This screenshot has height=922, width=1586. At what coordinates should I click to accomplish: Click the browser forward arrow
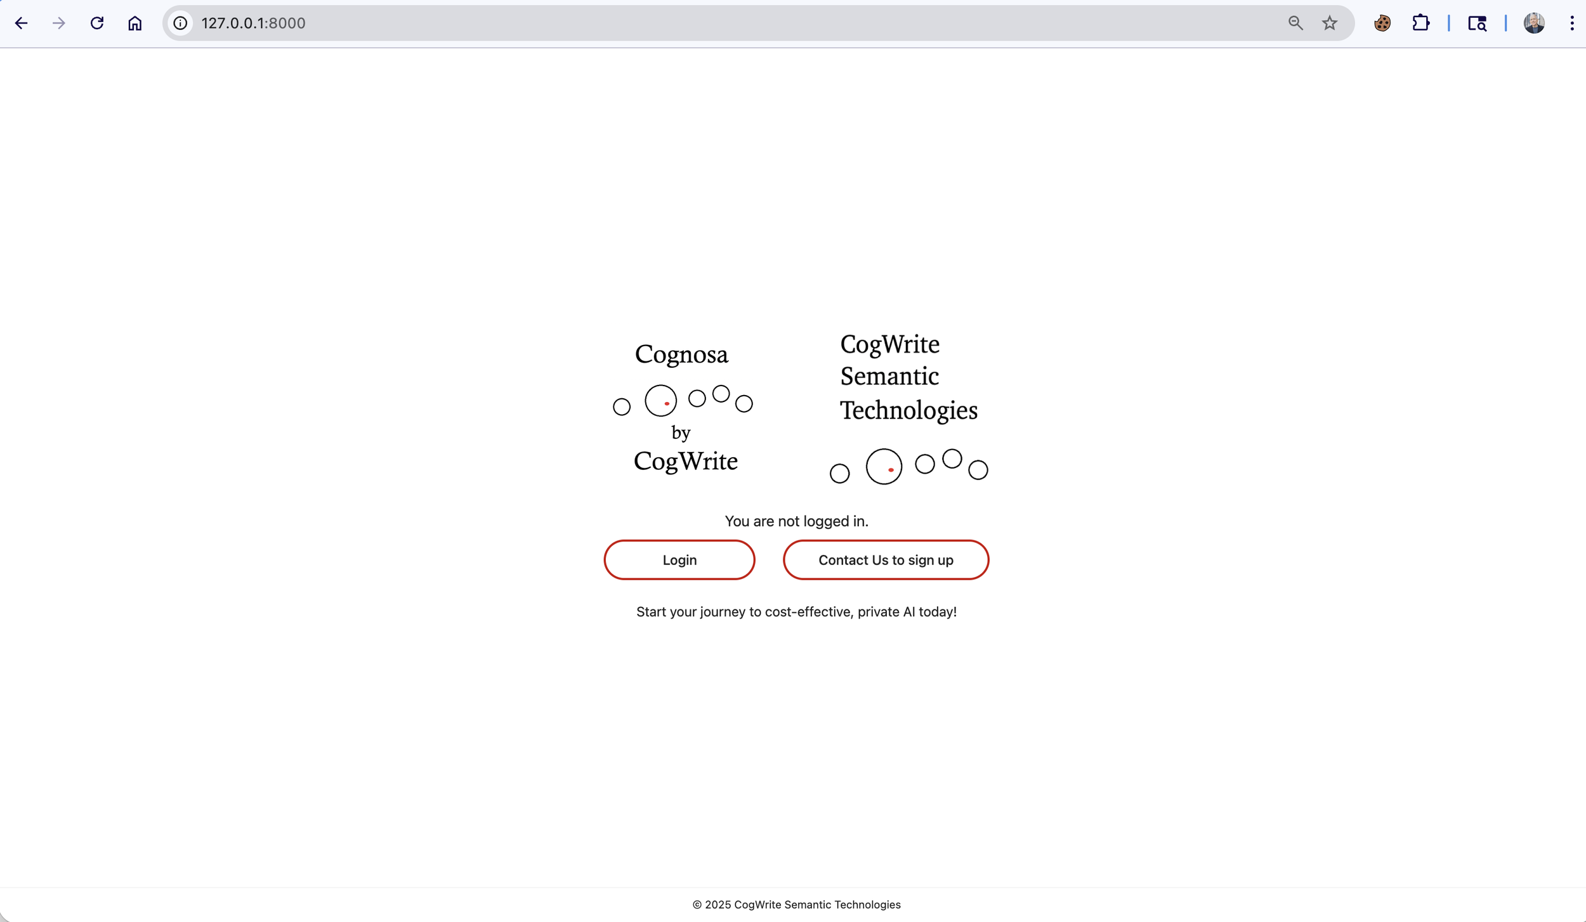pyautogui.click(x=59, y=23)
